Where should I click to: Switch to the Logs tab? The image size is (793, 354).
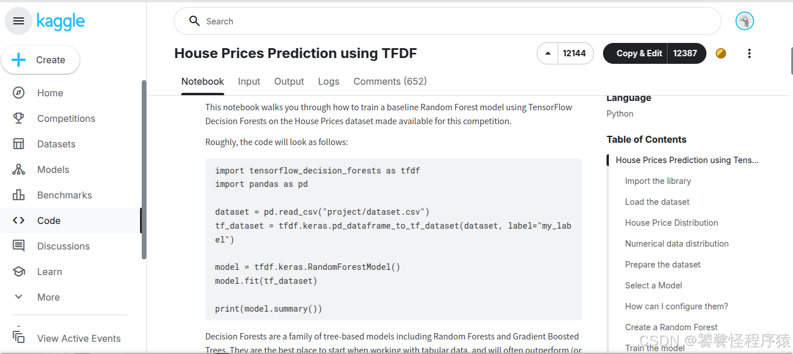(329, 81)
